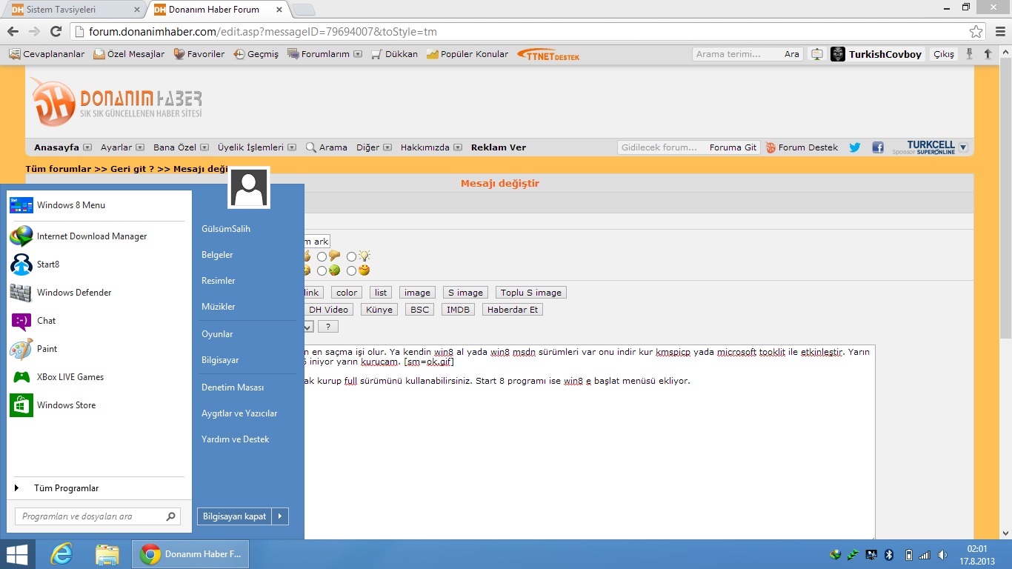Open File Explorer from the taskbar
Viewport: 1012px width, 569px height.
point(107,554)
